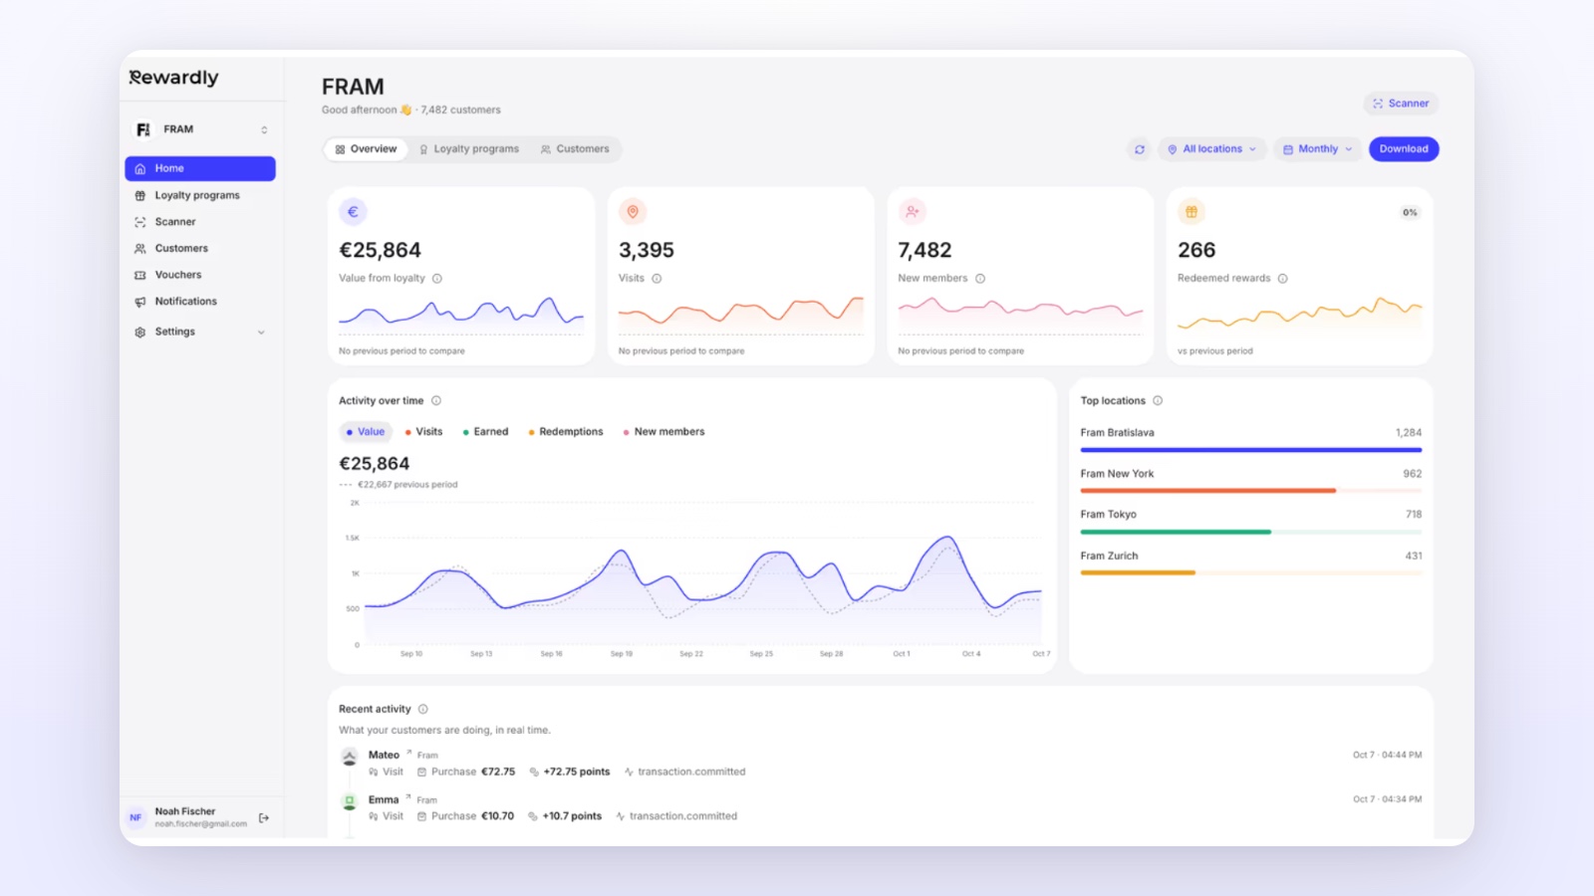Click info icon next to Activity over time
The image size is (1594, 896).
pyautogui.click(x=436, y=401)
